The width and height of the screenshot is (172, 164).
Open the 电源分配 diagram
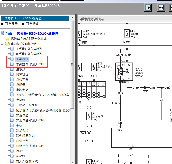[22, 90]
